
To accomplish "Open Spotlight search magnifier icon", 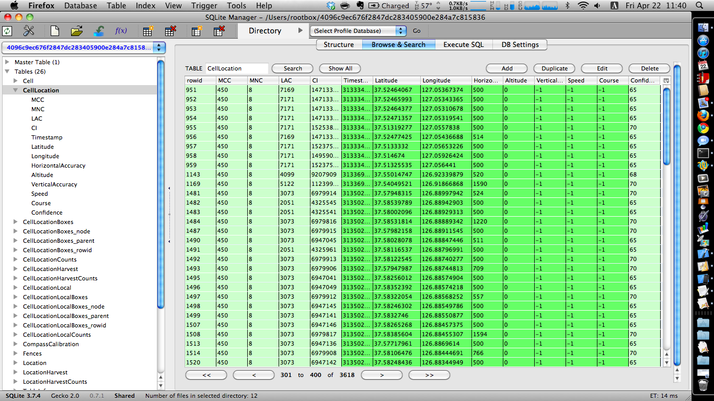I will 699,6.
